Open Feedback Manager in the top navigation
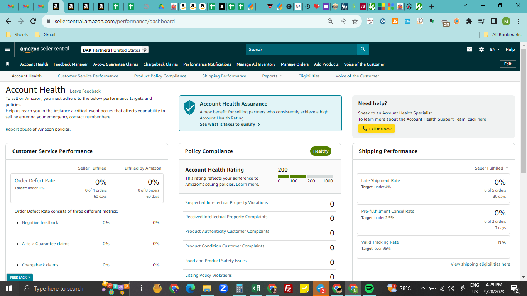This screenshot has height=296, width=527. pos(71,64)
